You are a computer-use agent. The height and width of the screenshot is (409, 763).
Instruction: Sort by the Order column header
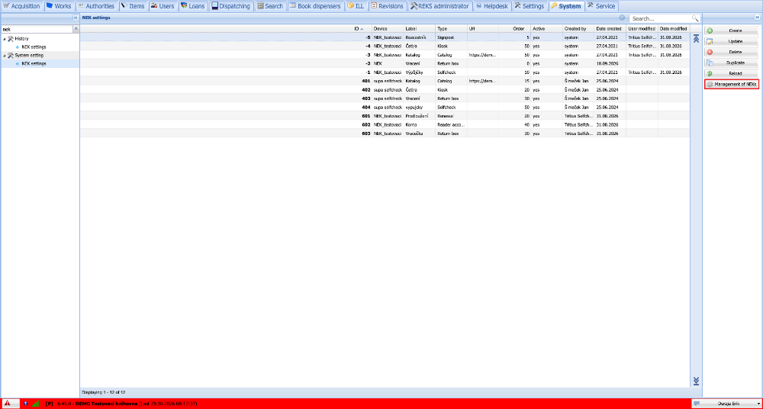tap(514, 29)
